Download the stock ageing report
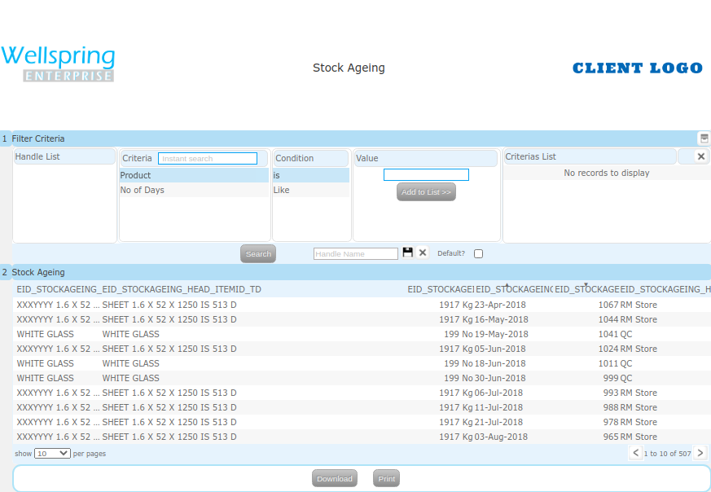This screenshot has height=492, width=711. pyautogui.click(x=334, y=479)
